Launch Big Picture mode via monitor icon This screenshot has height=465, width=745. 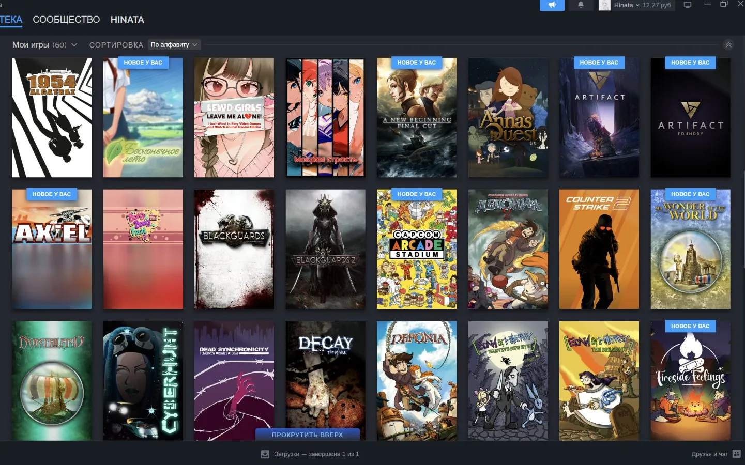point(688,5)
